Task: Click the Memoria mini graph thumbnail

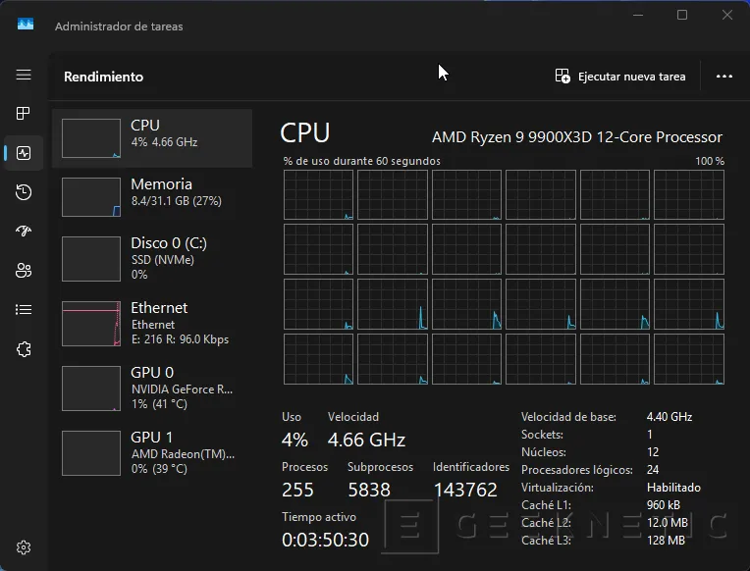Action: (x=91, y=196)
